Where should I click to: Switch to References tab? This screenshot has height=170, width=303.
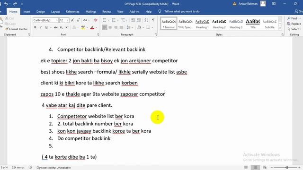[x=72, y=11]
